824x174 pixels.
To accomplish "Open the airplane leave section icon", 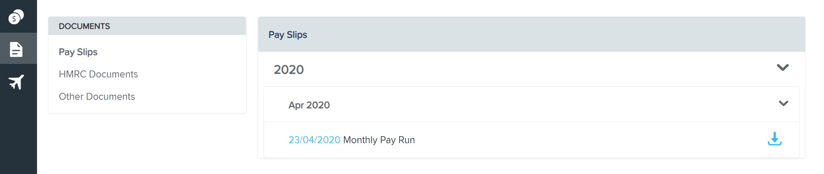I will pos(16,82).
